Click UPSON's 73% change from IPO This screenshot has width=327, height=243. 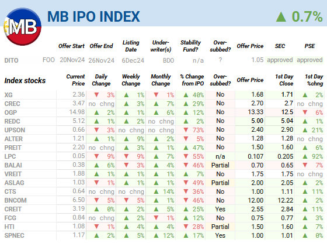[198, 130]
